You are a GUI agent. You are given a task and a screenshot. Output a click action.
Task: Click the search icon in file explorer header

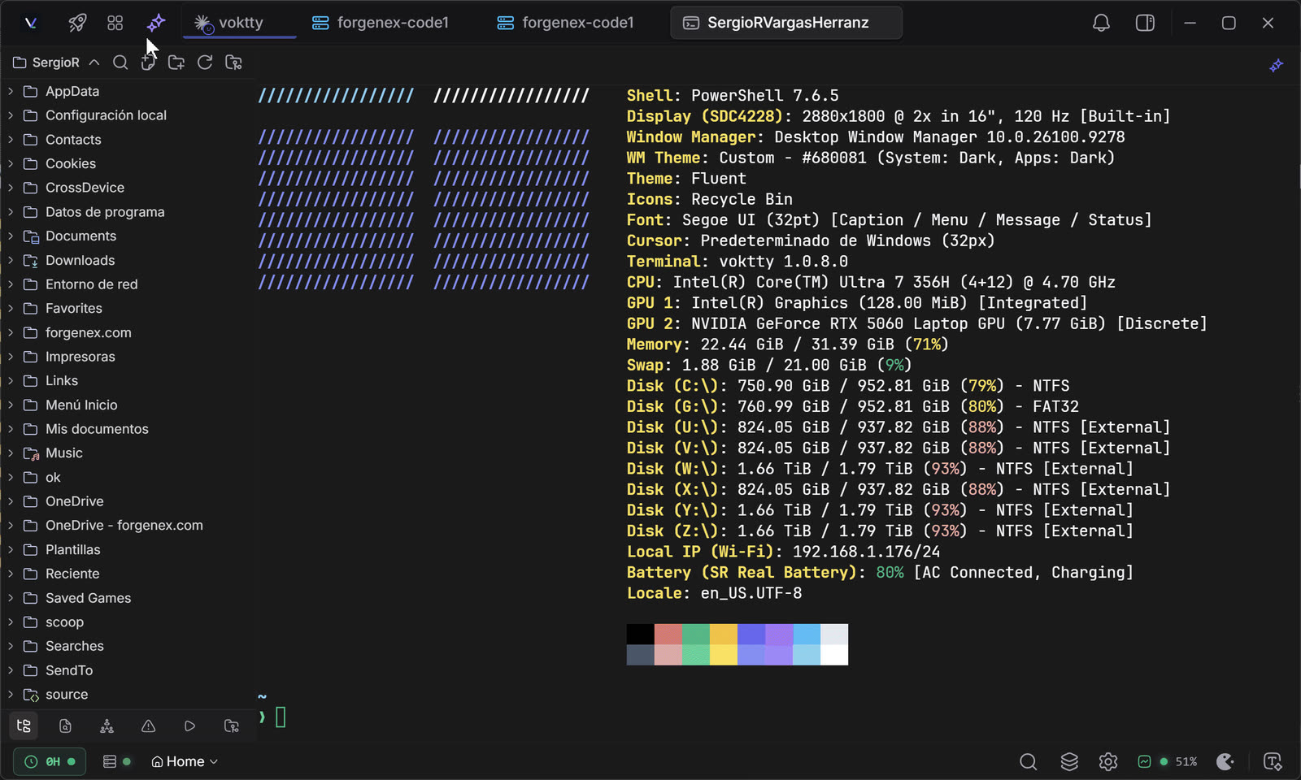tap(120, 63)
